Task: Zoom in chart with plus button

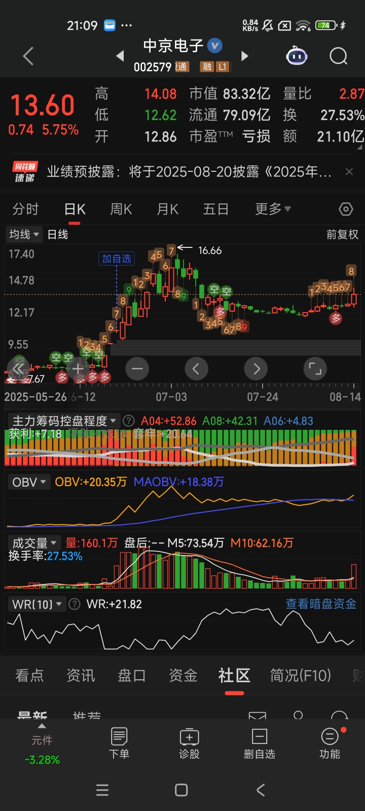Action: pyautogui.click(x=78, y=368)
